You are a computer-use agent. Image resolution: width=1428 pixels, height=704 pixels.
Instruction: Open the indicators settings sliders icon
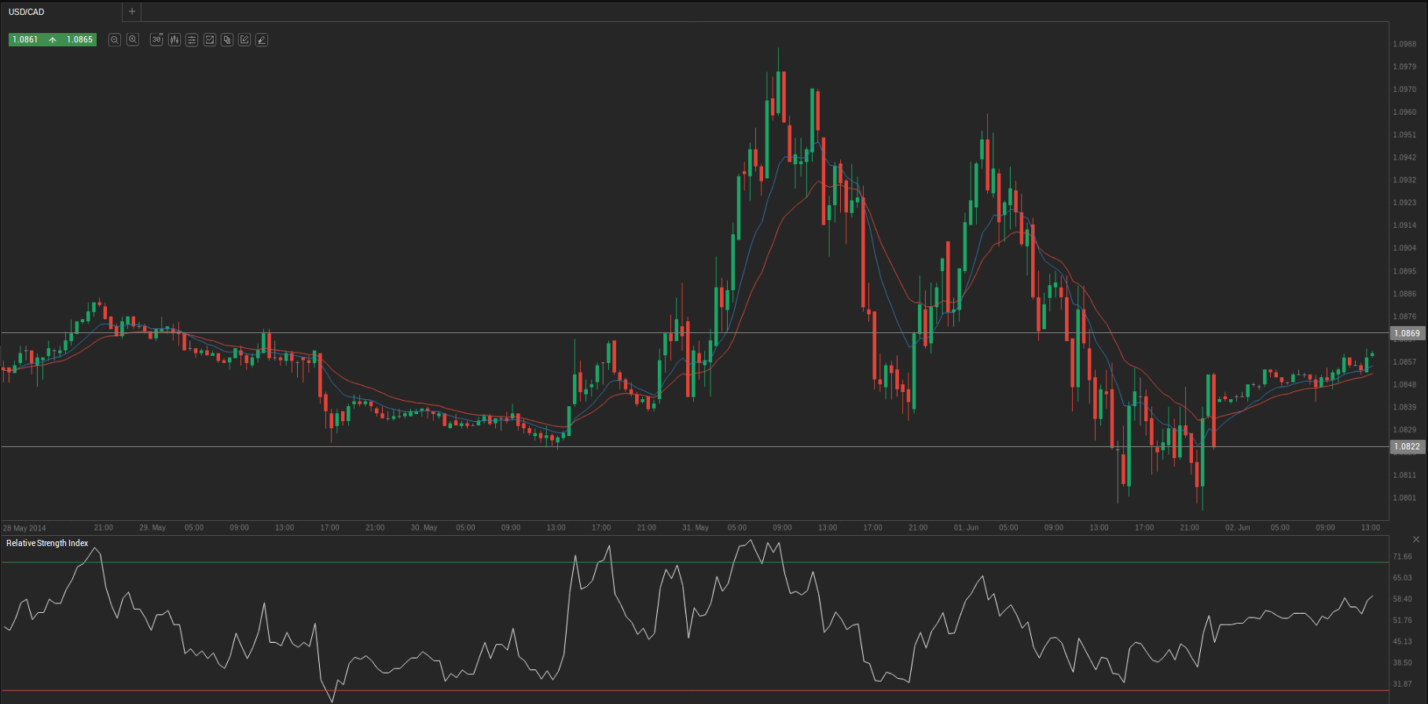[192, 39]
